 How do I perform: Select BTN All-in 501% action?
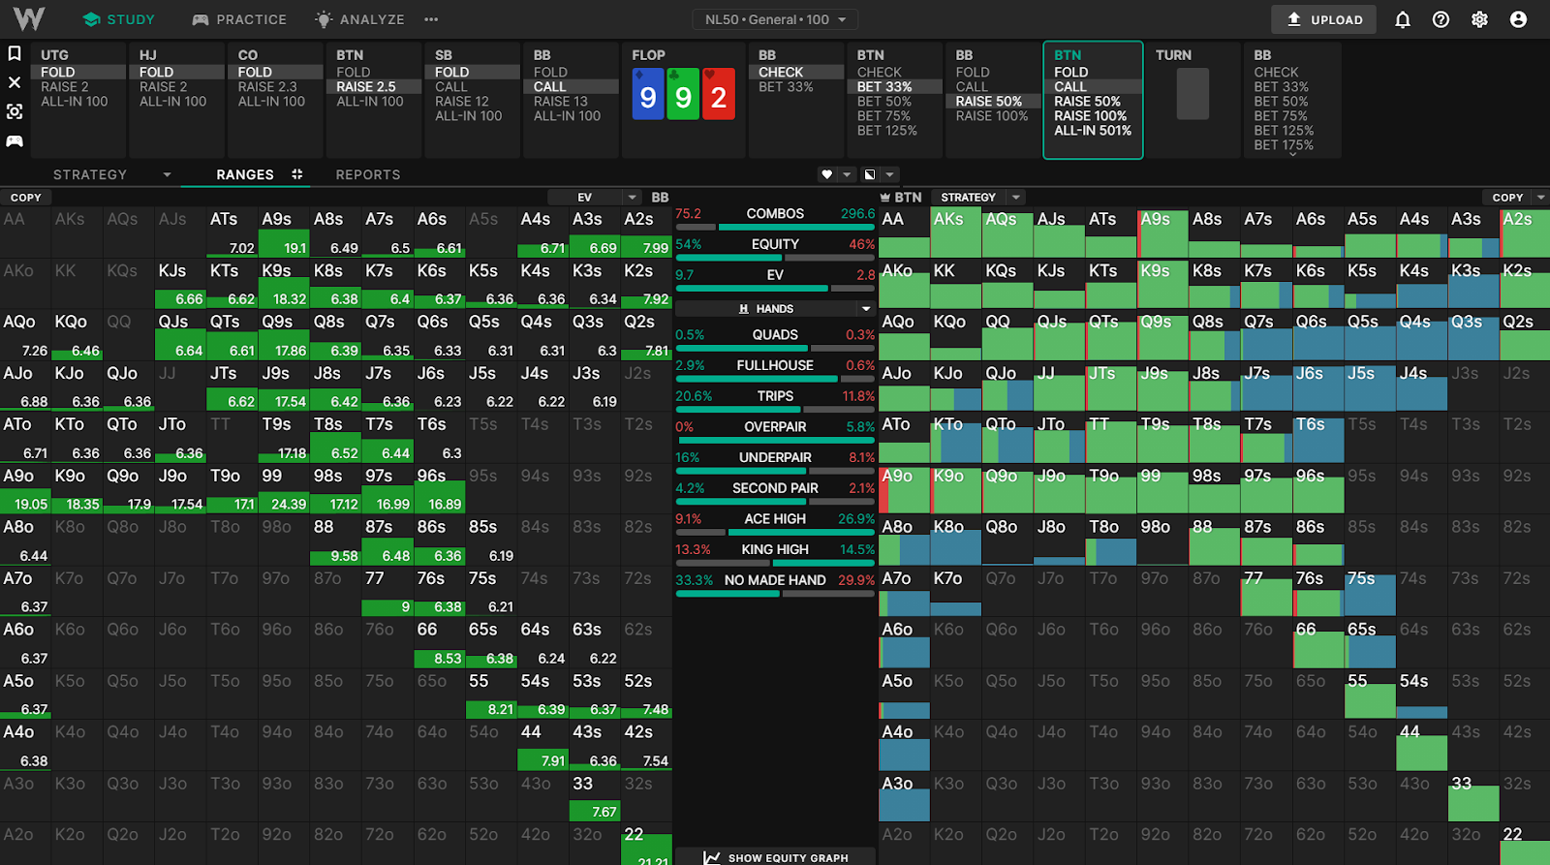pos(1093,131)
